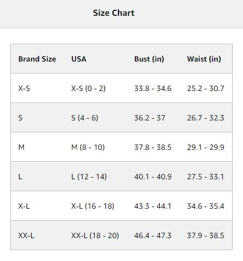Click bust value 46.4 - 47.3
The width and height of the screenshot is (243, 261).
pos(153,235)
